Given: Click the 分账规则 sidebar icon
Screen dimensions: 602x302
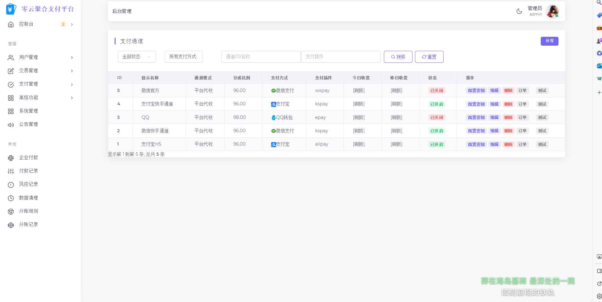Looking at the screenshot, I should pyautogui.click(x=10, y=211).
